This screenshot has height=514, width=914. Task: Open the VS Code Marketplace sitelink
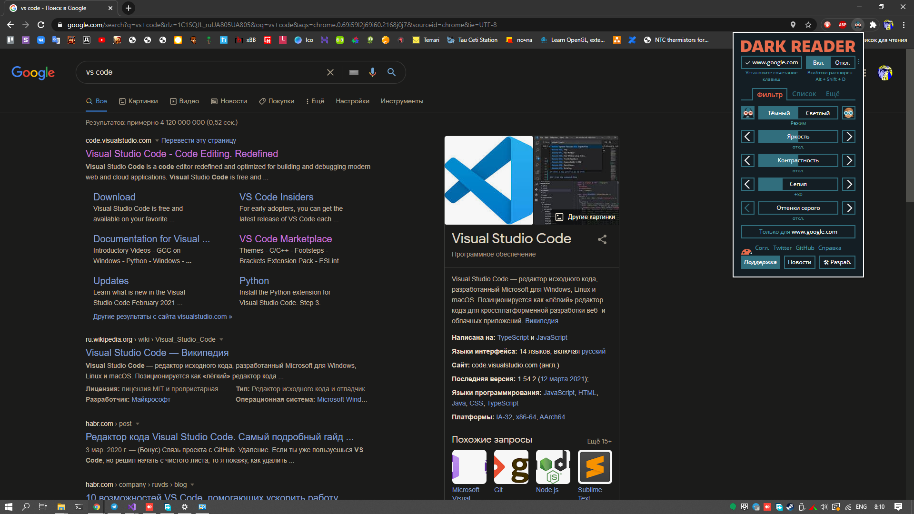point(286,239)
